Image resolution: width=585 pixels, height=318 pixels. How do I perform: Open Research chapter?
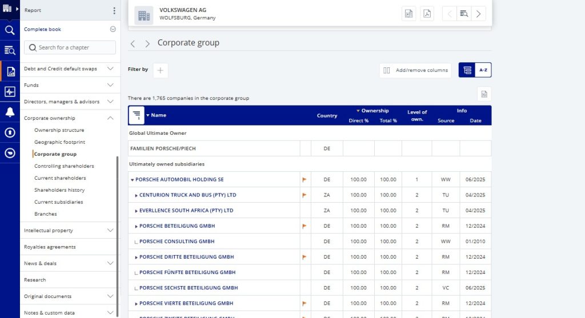pyautogui.click(x=35, y=280)
